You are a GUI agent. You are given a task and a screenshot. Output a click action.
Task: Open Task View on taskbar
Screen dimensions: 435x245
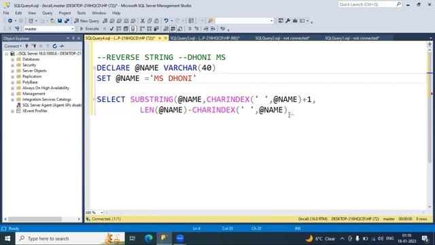pos(133,238)
